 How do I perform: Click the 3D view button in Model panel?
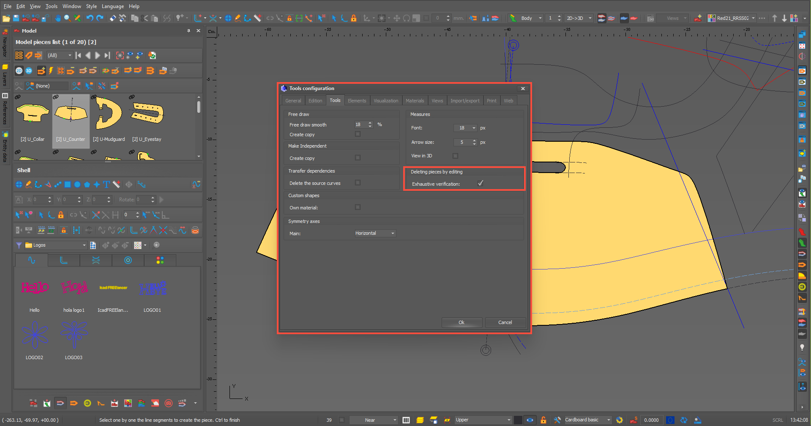tap(29, 71)
